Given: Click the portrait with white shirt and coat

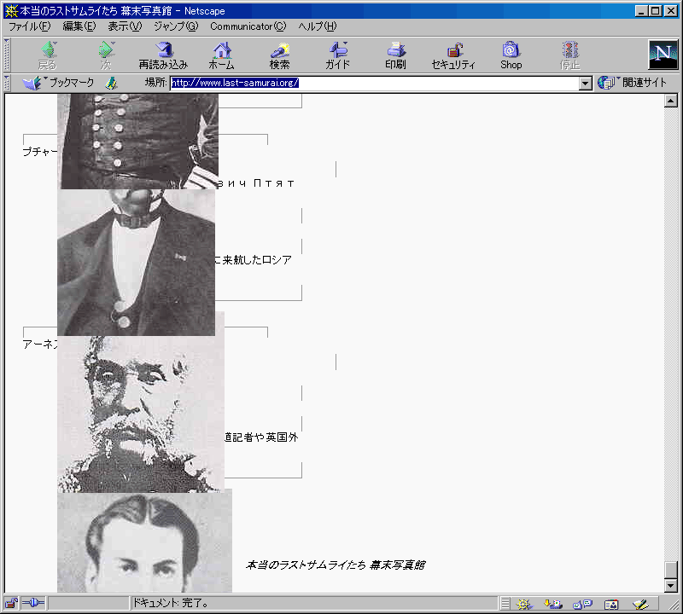Looking at the screenshot, I should coord(136,263).
